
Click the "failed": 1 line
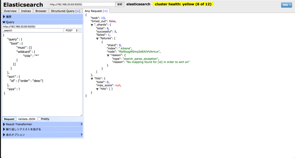(103, 35)
